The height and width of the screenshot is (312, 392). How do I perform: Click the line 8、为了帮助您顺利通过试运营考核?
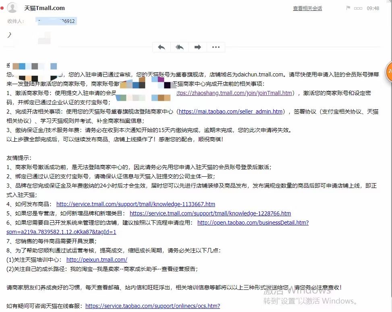114,250
